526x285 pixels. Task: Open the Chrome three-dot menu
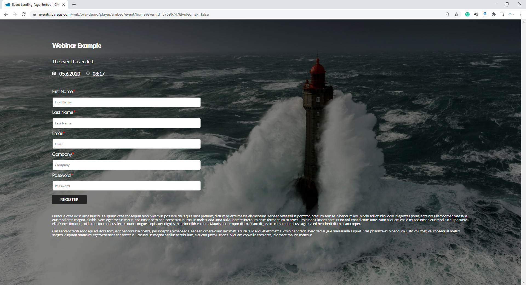(x=520, y=14)
